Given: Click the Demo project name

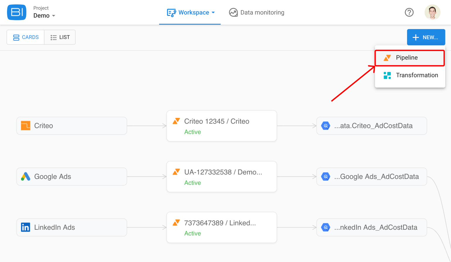Looking at the screenshot, I should click(x=41, y=16).
